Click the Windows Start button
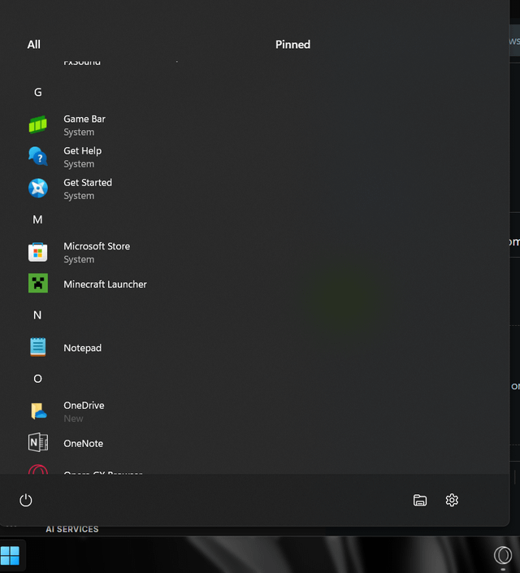 click(x=11, y=556)
